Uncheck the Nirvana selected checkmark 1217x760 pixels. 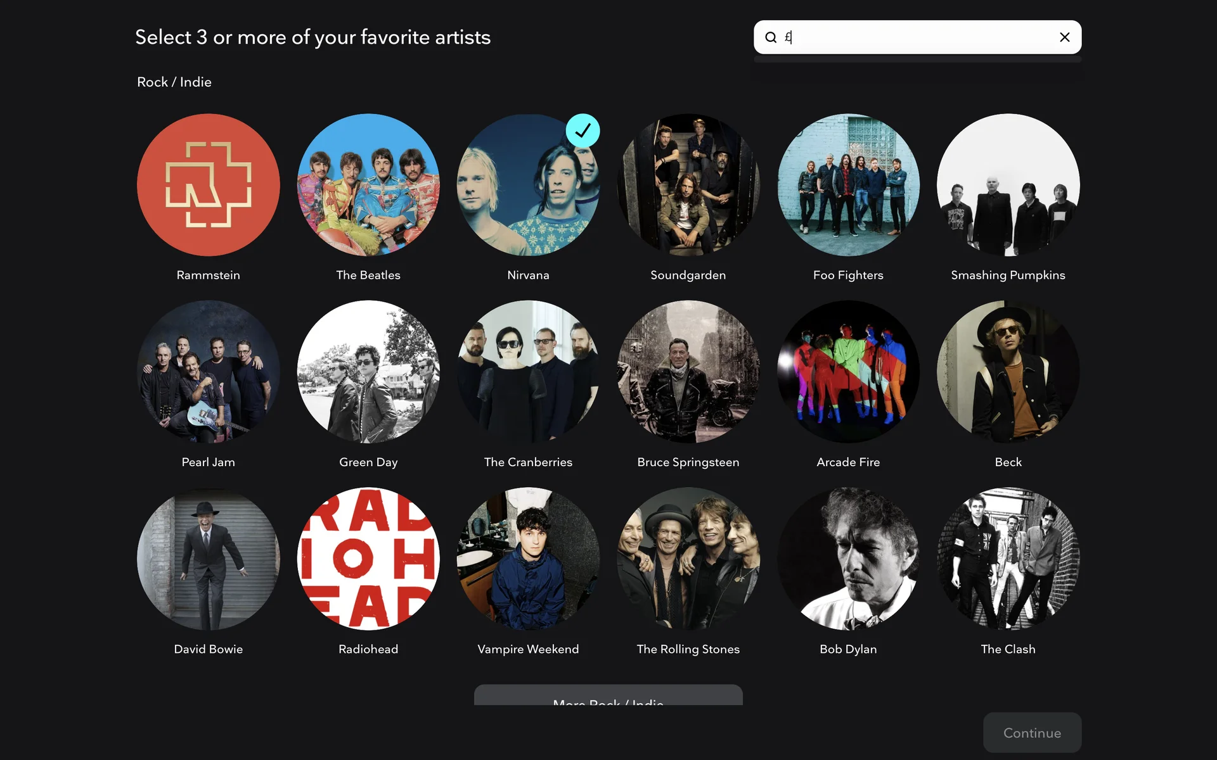(x=583, y=131)
